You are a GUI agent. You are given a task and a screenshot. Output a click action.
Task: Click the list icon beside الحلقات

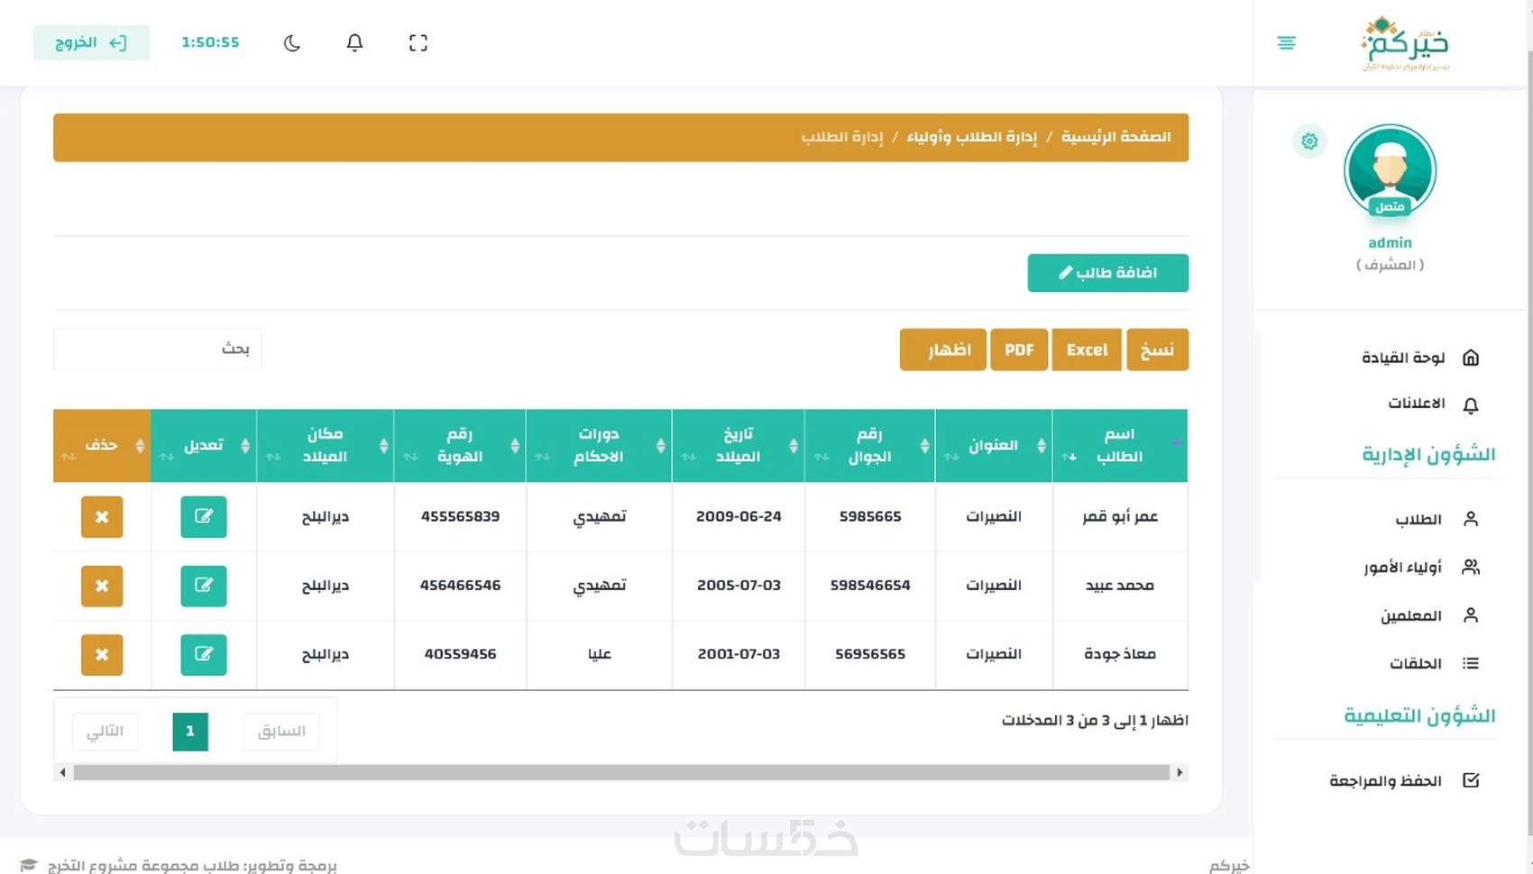(x=1471, y=663)
